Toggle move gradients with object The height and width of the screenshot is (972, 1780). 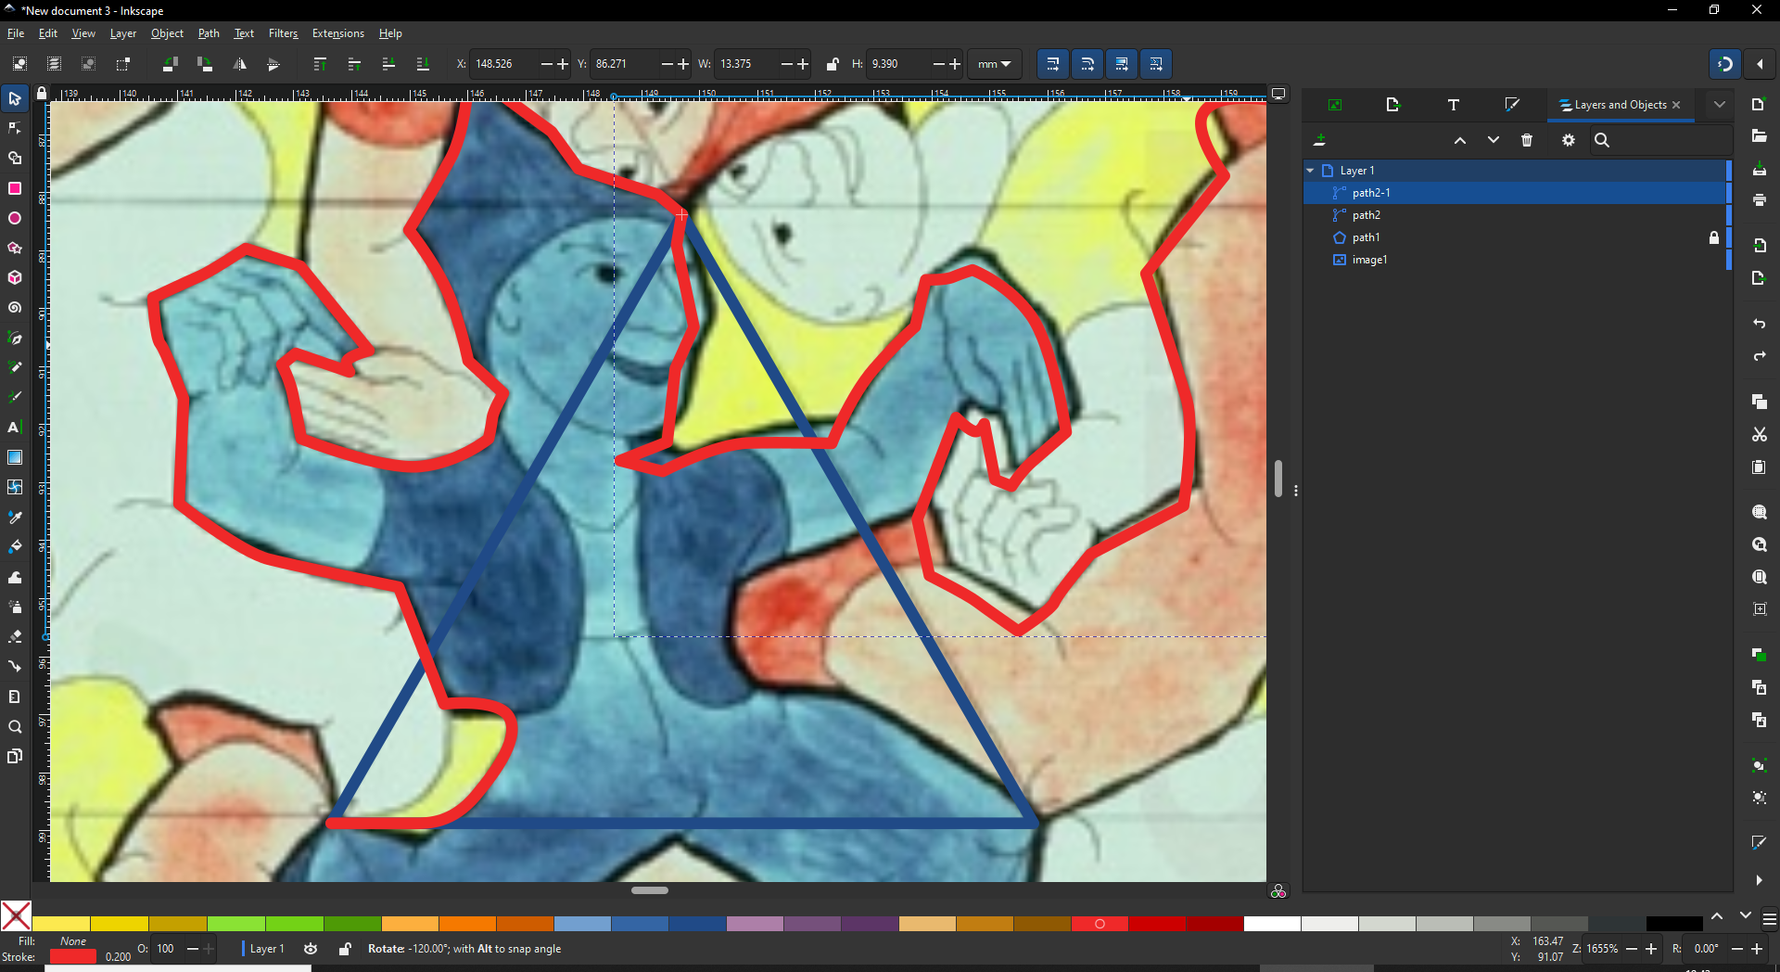pos(1122,64)
